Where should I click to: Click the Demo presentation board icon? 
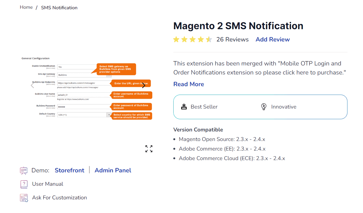[x=24, y=170]
